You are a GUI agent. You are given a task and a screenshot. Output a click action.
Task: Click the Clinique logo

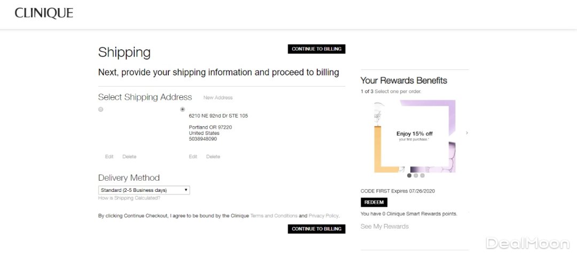pyautogui.click(x=44, y=13)
